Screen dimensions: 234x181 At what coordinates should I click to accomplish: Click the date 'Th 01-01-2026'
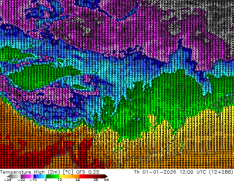[155, 172]
